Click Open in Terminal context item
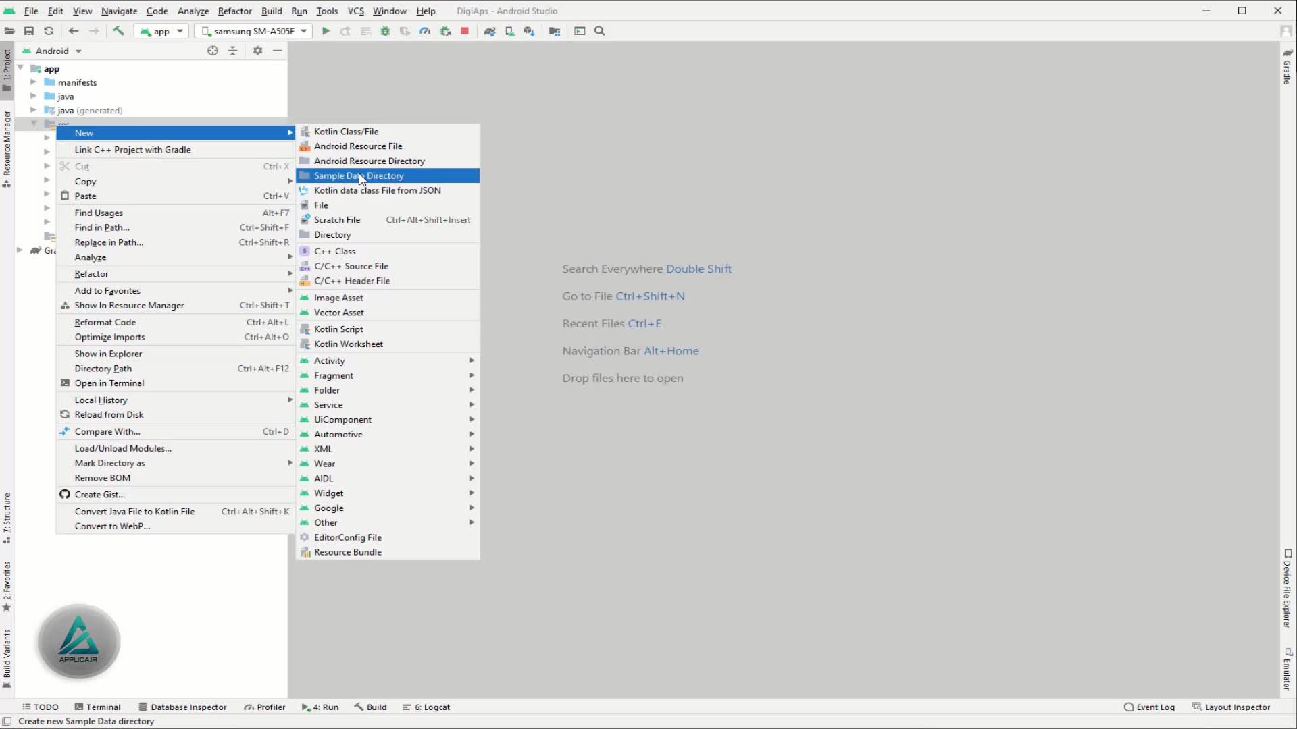This screenshot has width=1297, height=729. point(109,383)
